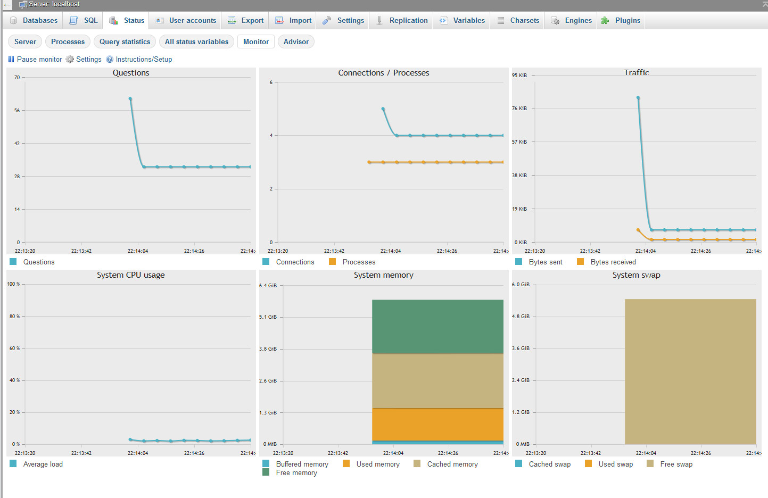The width and height of the screenshot is (768, 498).
Task: Click the Import tab icon
Action: click(279, 20)
